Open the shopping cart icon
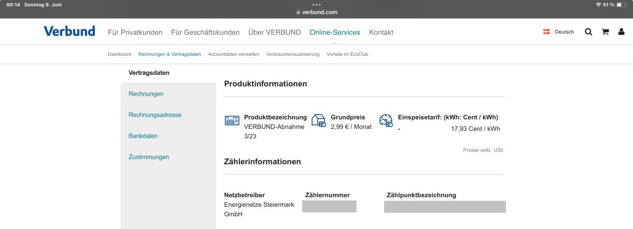The width and height of the screenshot is (633, 229). click(605, 32)
